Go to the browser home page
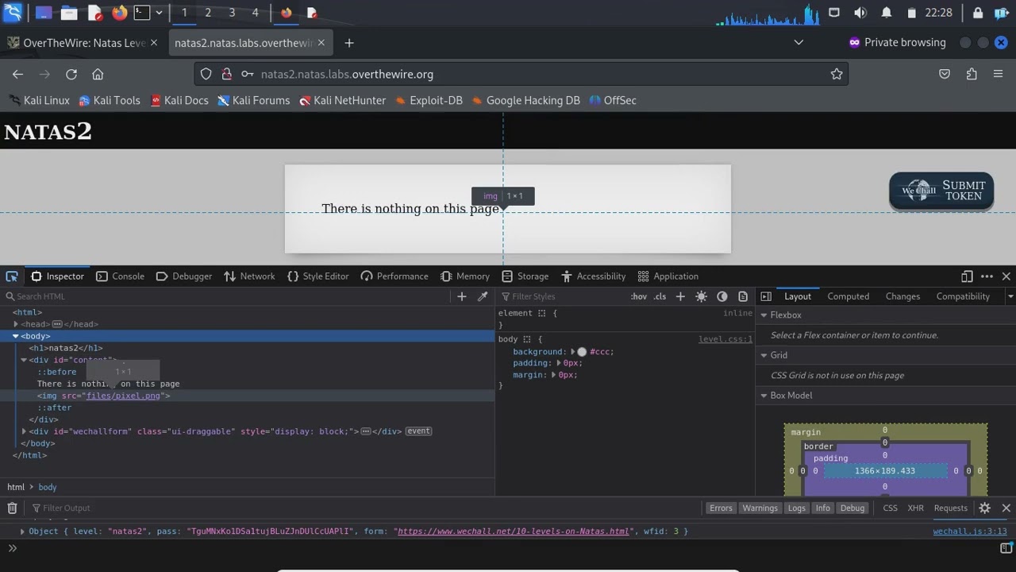The width and height of the screenshot is (1016, 572). coord(98,74)
